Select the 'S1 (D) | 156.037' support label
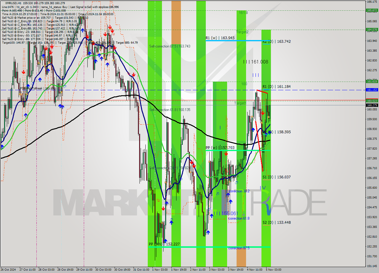The height and width of the screenshot is (273, 379). pyautogui.click(x=277, y=177)
